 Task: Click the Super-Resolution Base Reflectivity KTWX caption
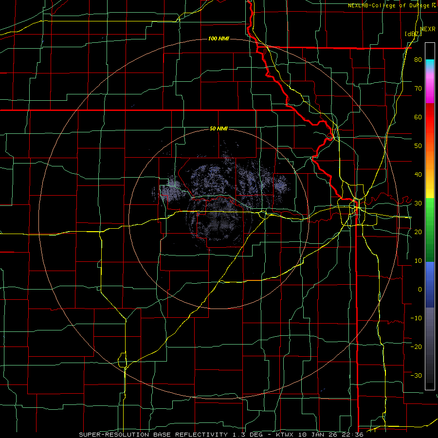tap(221, 435)
